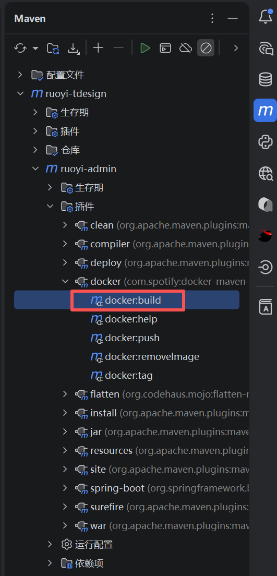Open the Execute Maven Goal icon
This screenshot has width=277, height=576.
click(x=165, y=48)
